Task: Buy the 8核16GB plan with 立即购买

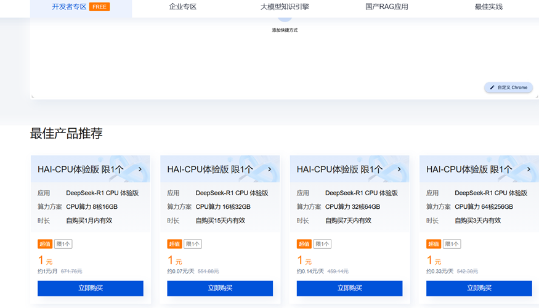Action: pos(91,288)
